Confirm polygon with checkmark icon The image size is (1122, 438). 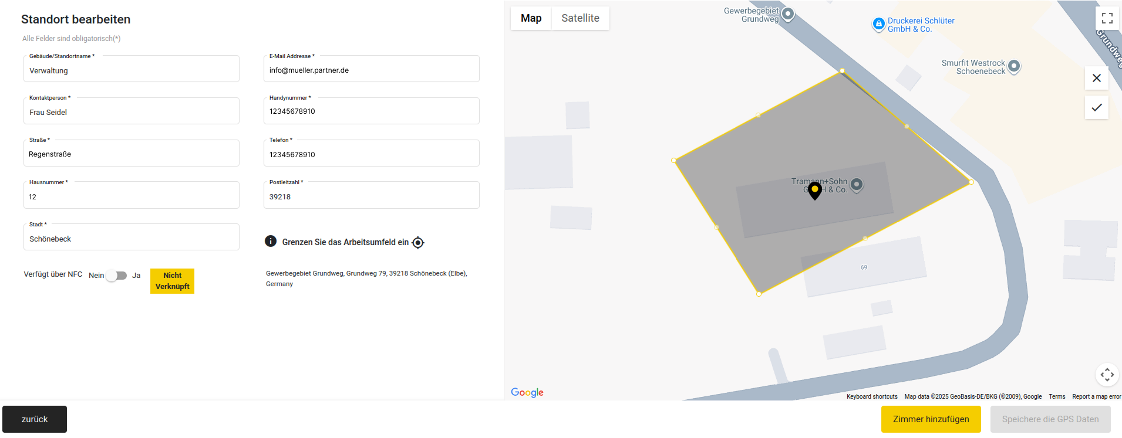1096,108
